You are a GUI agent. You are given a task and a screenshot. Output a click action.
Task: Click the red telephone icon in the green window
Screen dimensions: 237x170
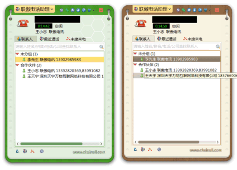pos(24,24)
